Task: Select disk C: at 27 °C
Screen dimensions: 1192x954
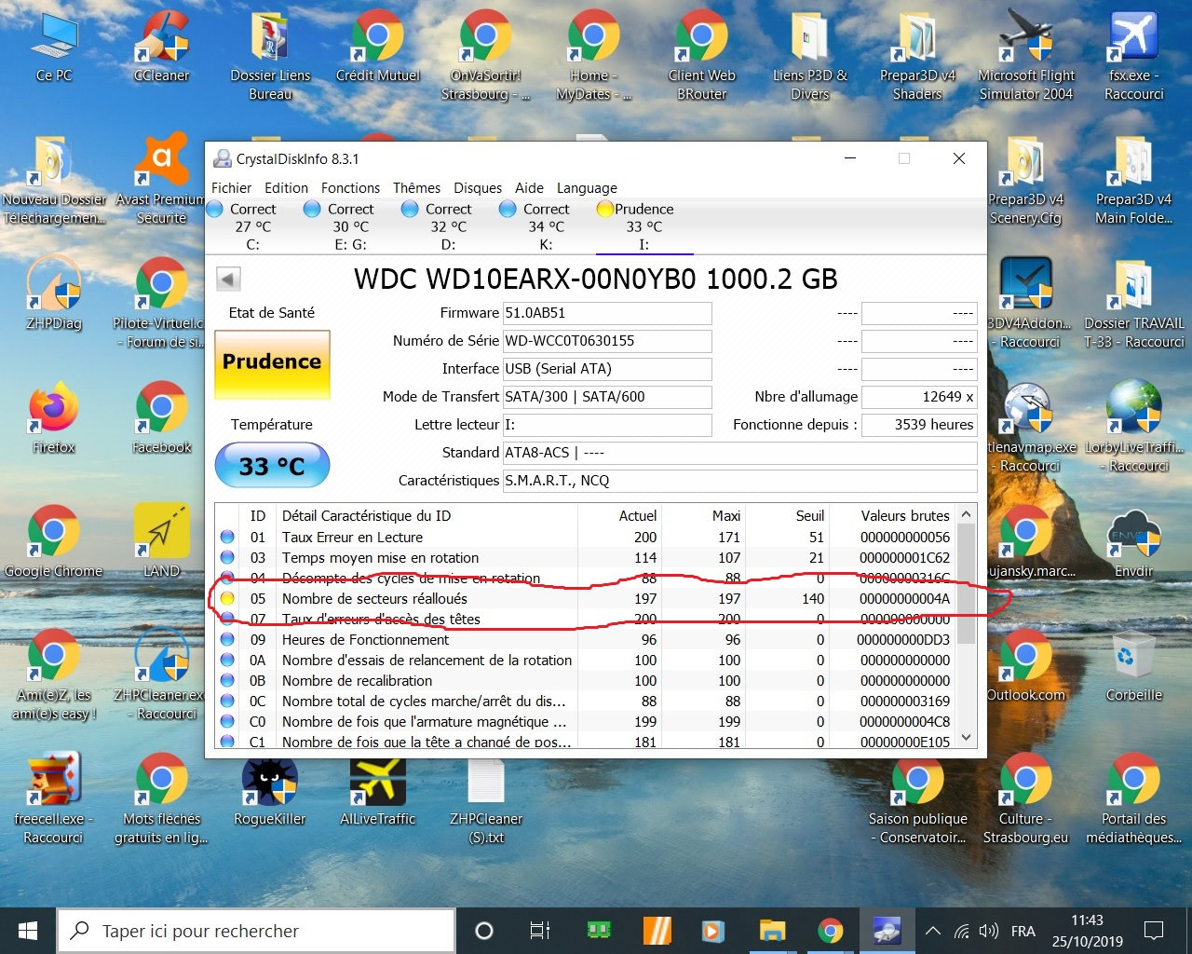Action: click(252, 226)
